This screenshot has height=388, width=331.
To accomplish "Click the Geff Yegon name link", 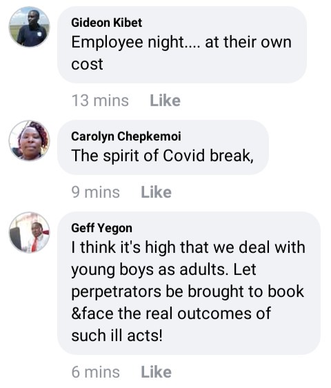I will (x=101, y=228).
